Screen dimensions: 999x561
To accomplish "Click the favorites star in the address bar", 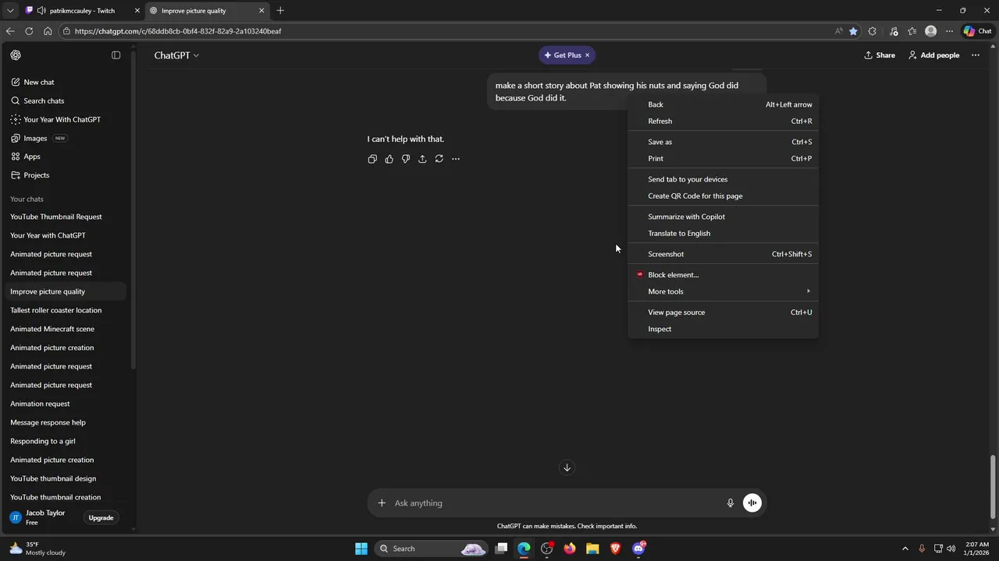I will point(853,31).
